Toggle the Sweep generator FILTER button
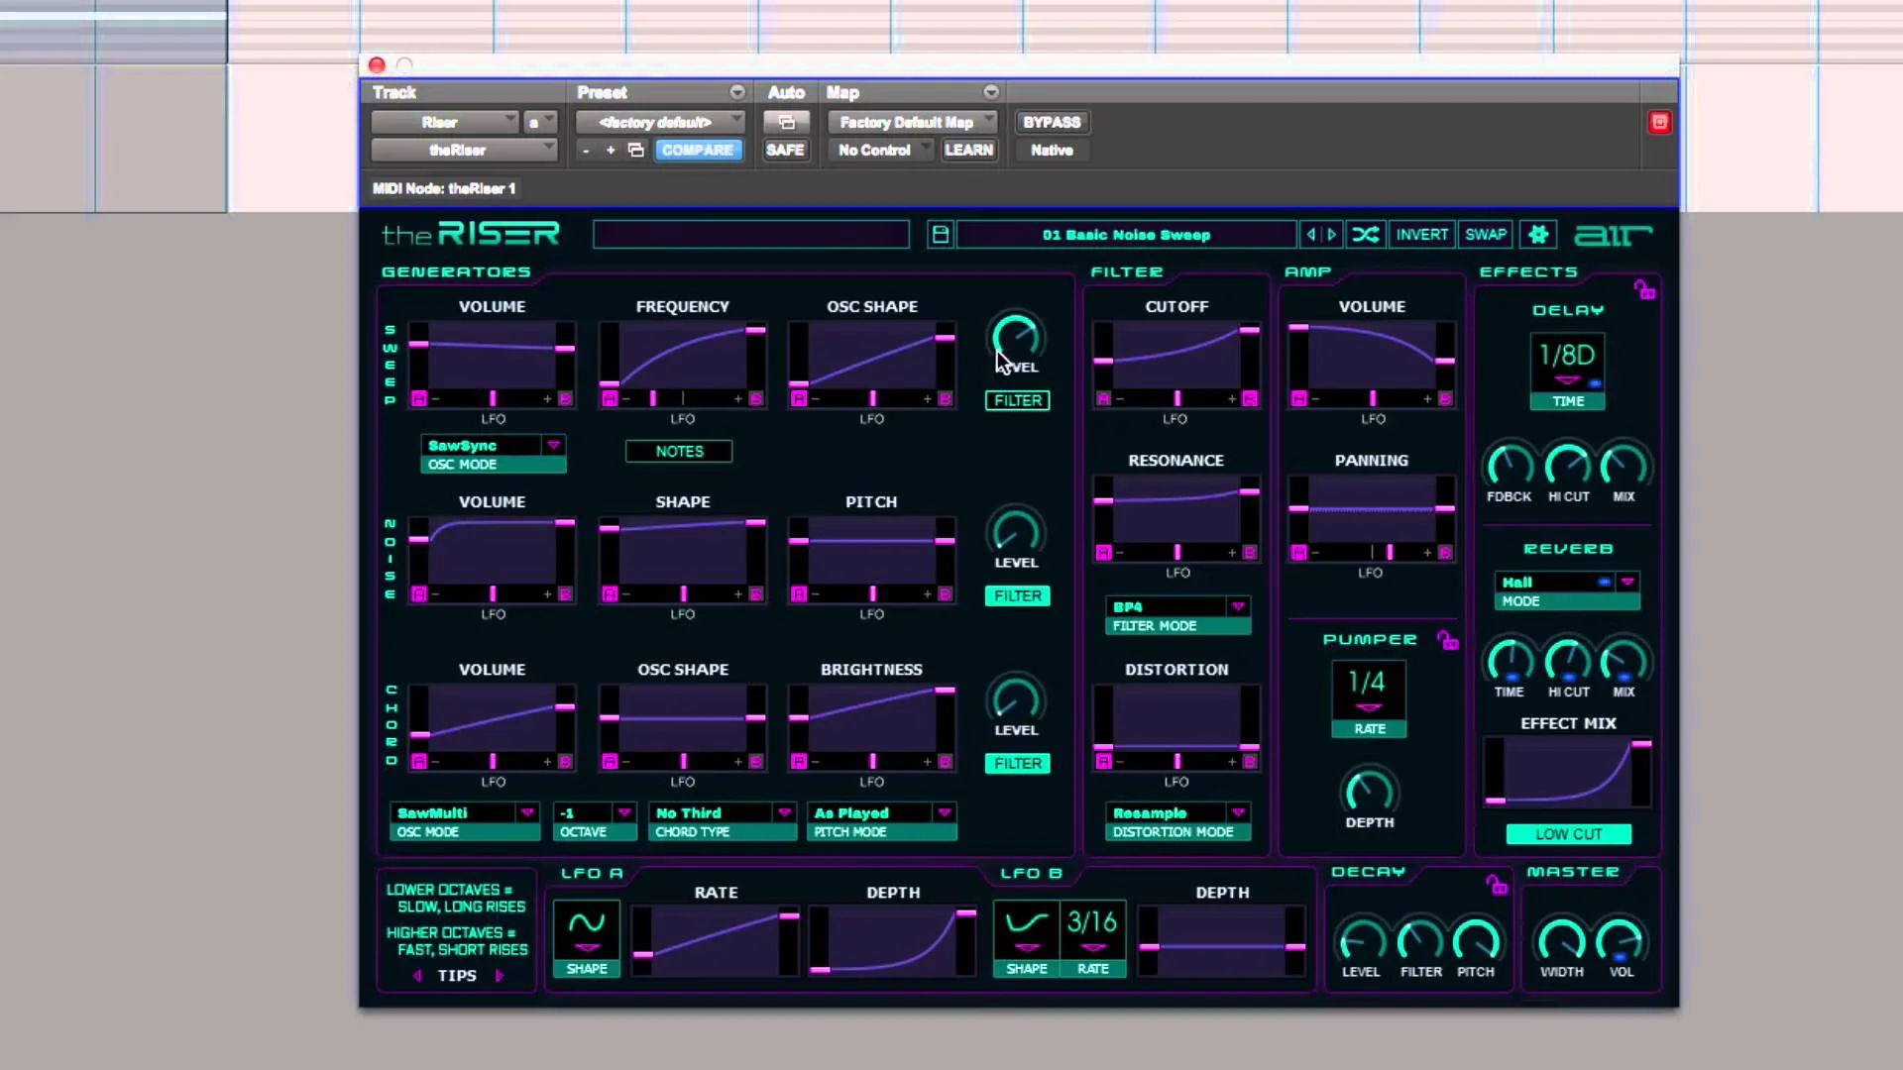The image size is (1903, 1070). coord(1017,400)
